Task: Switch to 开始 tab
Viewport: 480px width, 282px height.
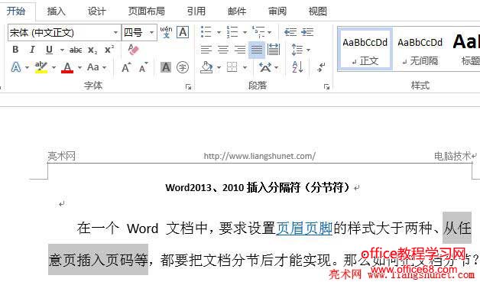Action: 16,11
